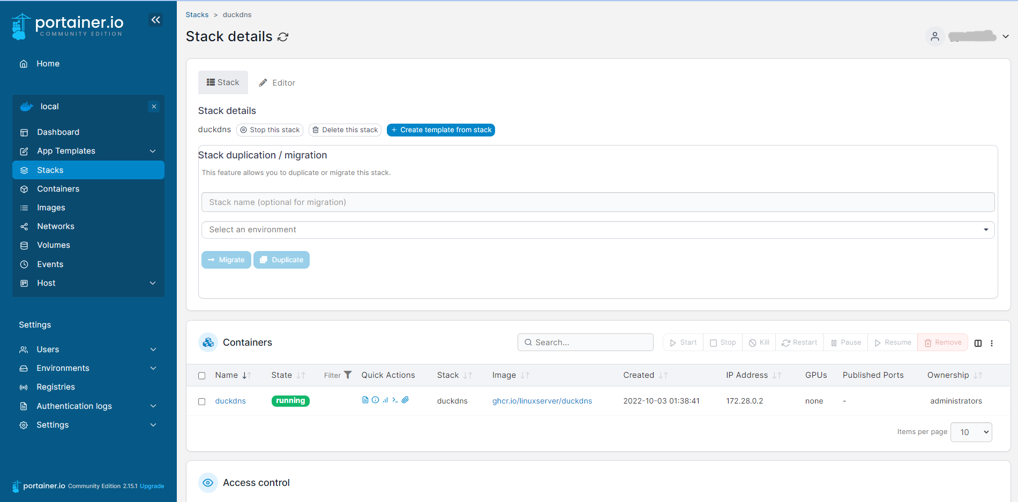The image size is (1018, 502).
Task: Expand the Environments submenu chevron
Action: click(x=153, y=368)
